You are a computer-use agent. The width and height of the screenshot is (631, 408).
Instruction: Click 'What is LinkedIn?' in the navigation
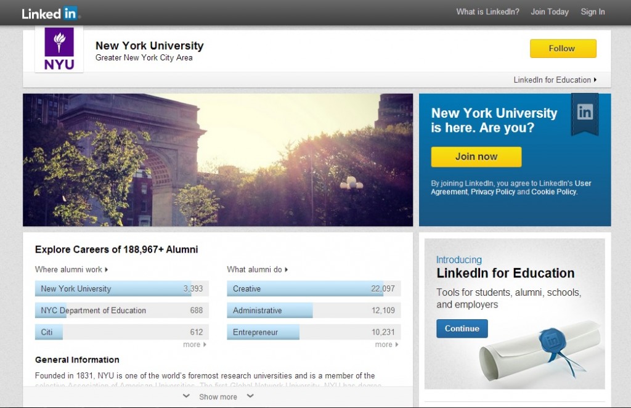coord(487,12)
